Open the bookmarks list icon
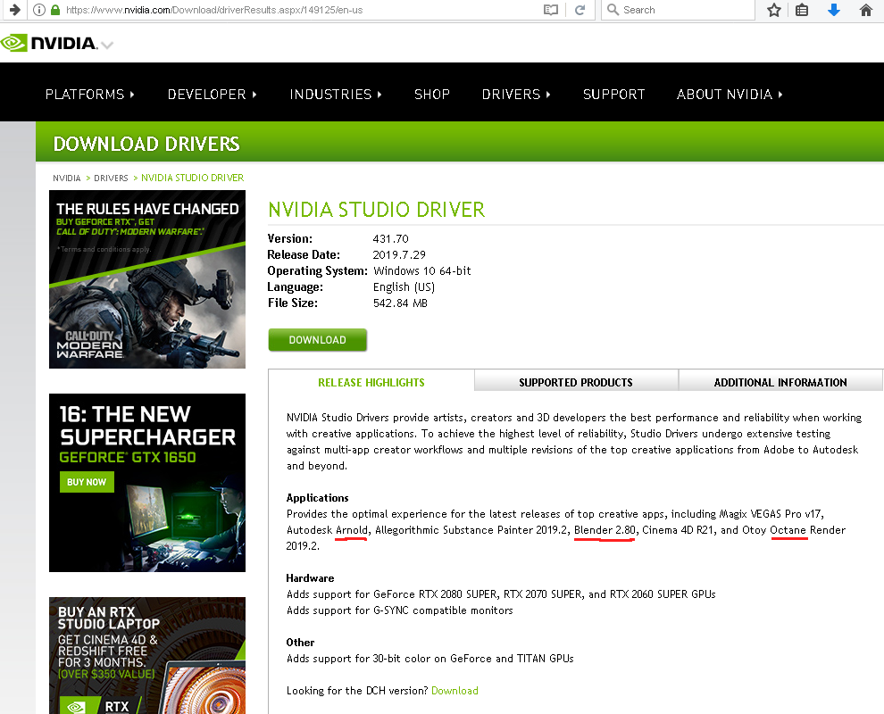Viewport: 884px width, 714px height. (802, 10)
